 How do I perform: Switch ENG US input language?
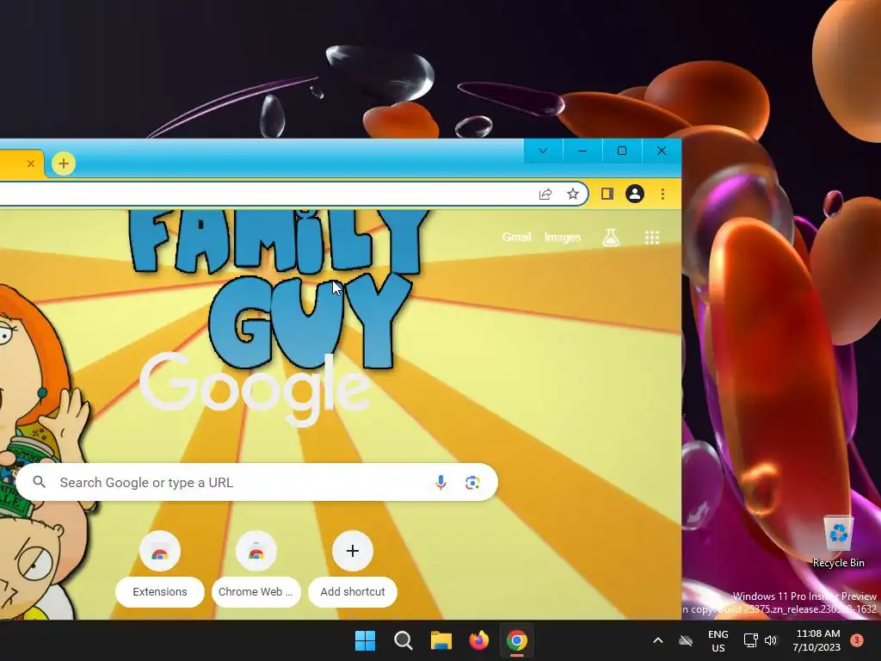click(x=718, y=640)
